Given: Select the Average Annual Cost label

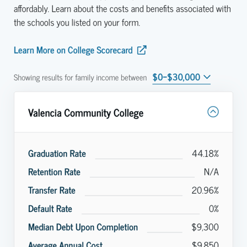Looking at the screenshot, I should coord(65,244).
